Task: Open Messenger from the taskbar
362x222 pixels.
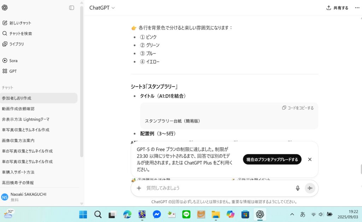Action: point(157,215)
